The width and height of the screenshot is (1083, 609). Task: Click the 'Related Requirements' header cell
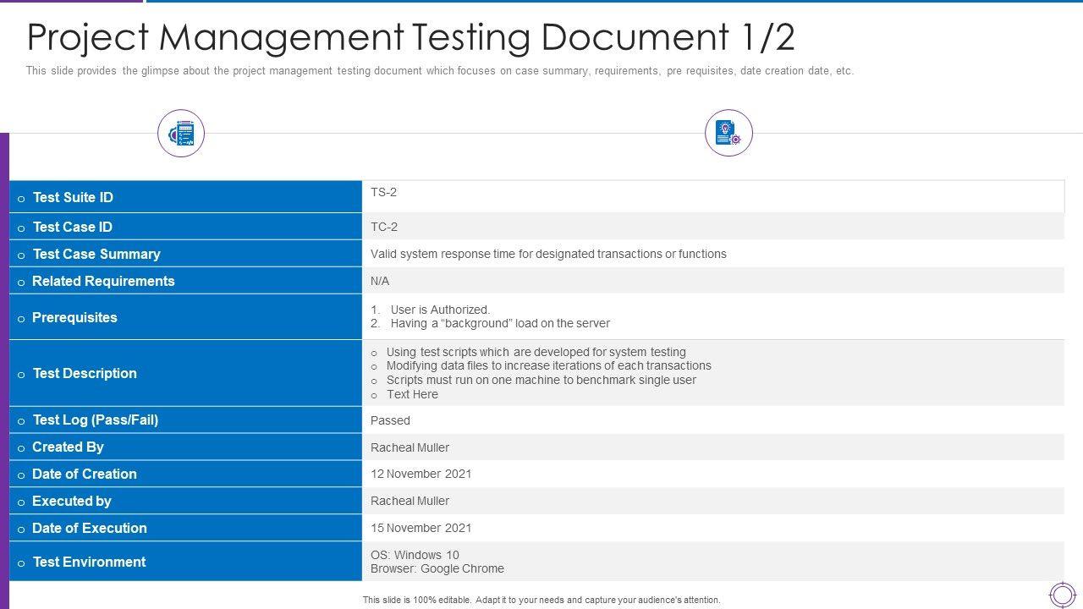(x=185, y=281)
